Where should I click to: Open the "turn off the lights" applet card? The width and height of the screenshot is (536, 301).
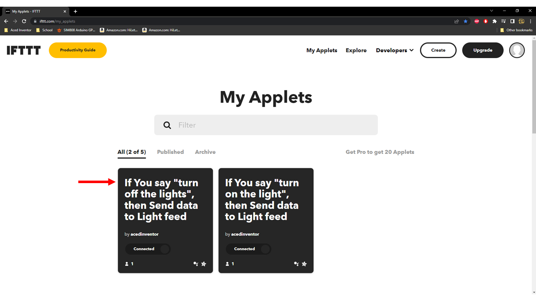[165, 220]
